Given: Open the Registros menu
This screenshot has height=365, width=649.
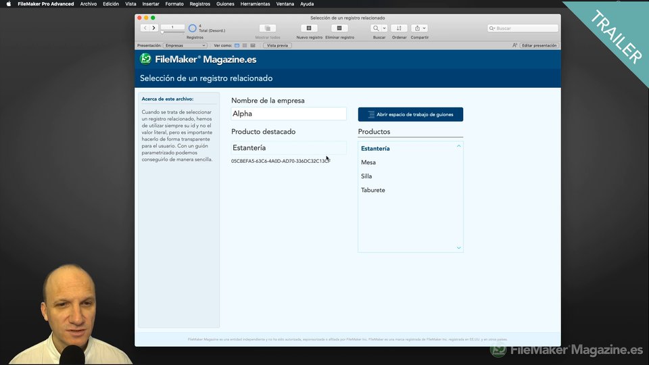Looking at the screenshot, I should click(x=200, y=4).
